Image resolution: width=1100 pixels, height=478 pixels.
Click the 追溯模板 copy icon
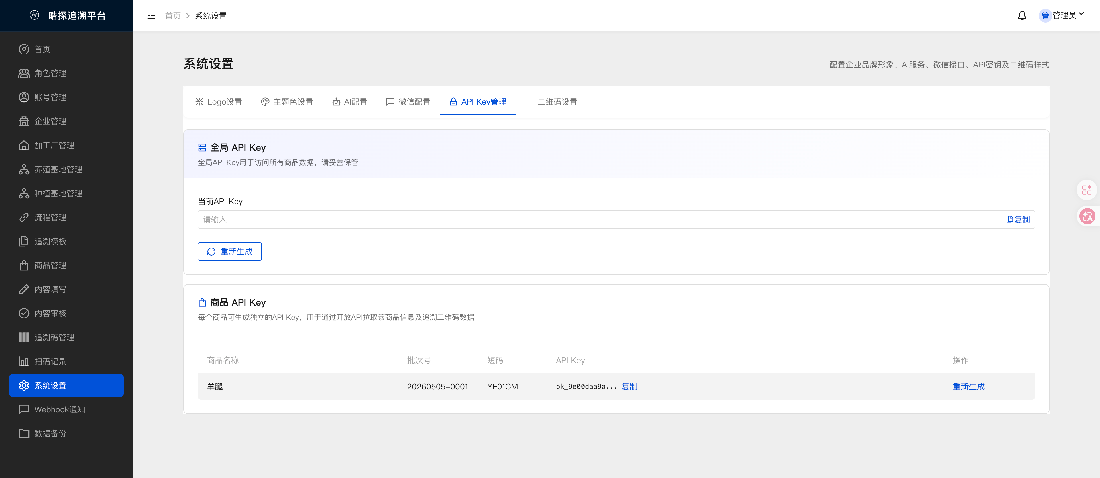click(x=24, y=241)
